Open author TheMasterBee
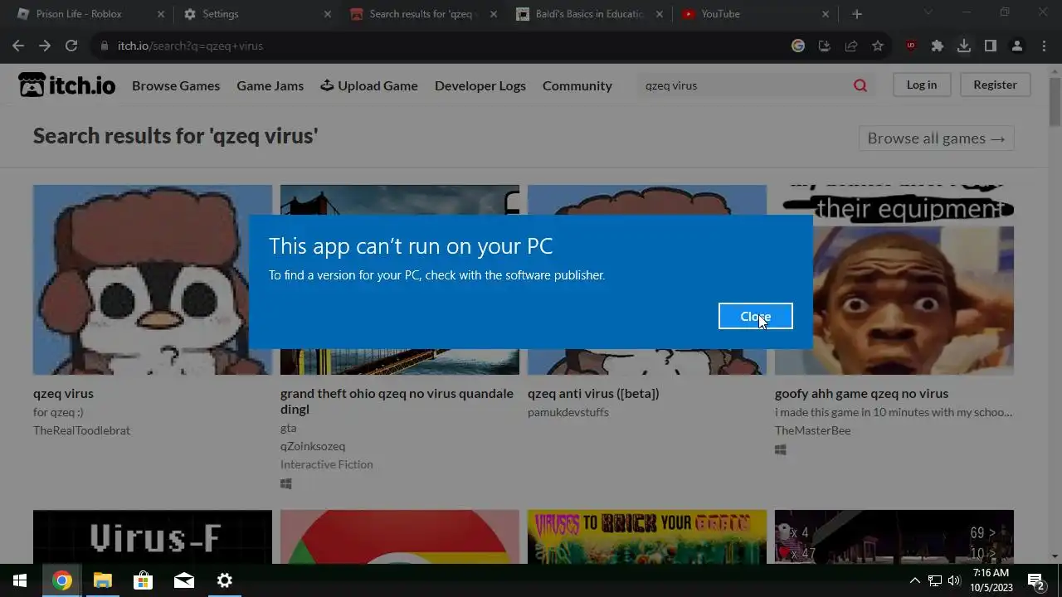Viewport: 1062px width, 597px height. tap(812, 430)
